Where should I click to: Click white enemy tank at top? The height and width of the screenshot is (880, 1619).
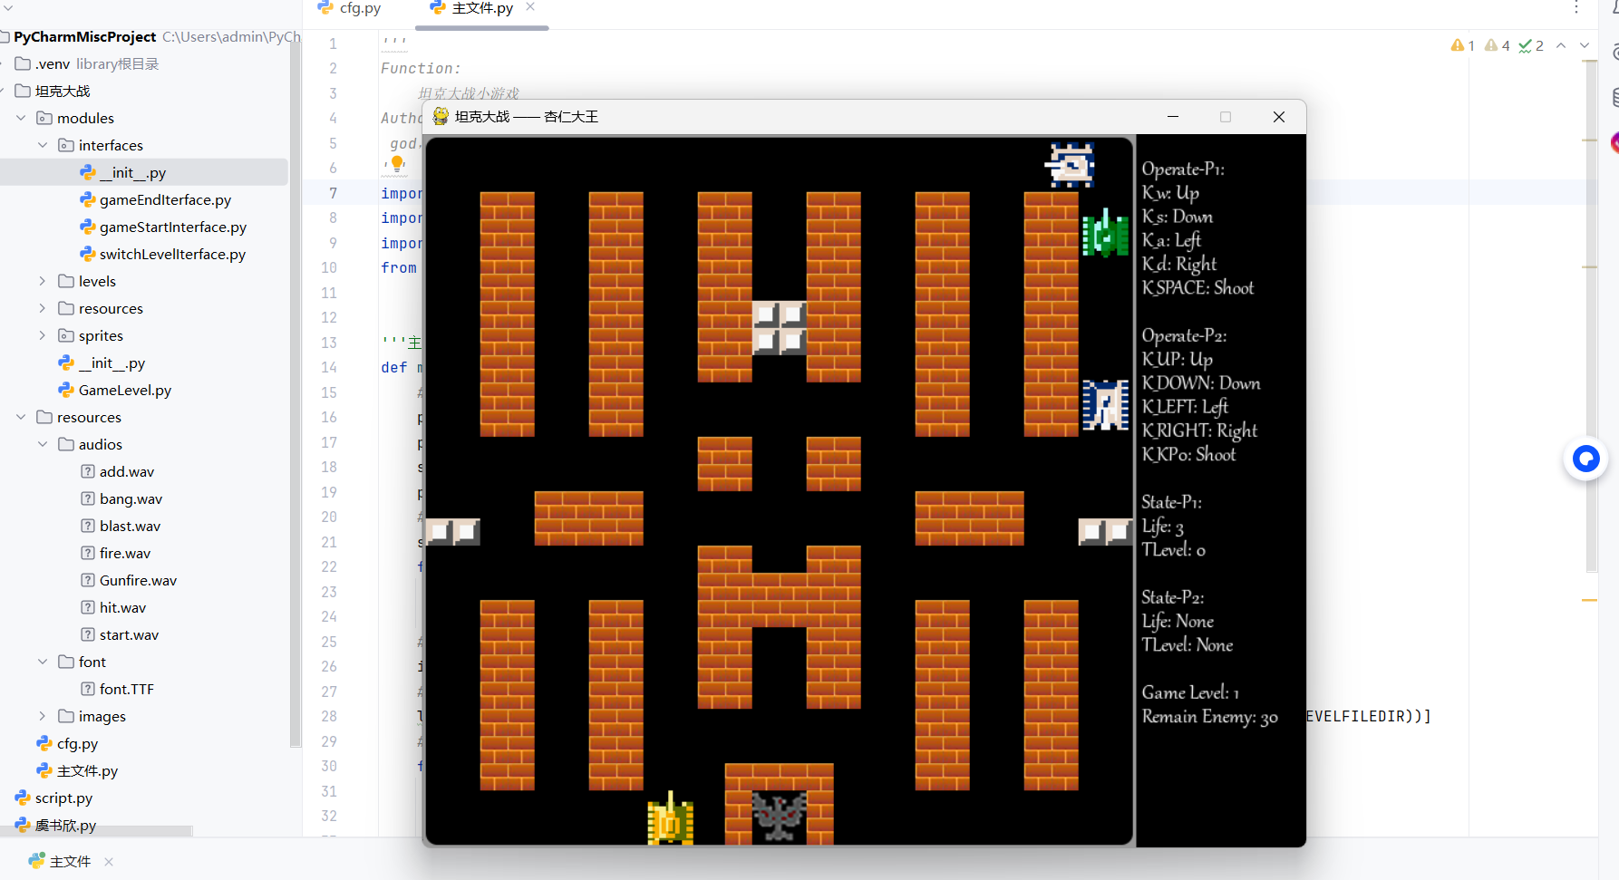1071,165
